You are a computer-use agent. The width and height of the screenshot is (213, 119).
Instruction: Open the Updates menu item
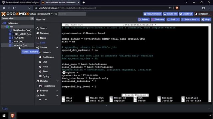pyautogui.click(x=44, y=81)
